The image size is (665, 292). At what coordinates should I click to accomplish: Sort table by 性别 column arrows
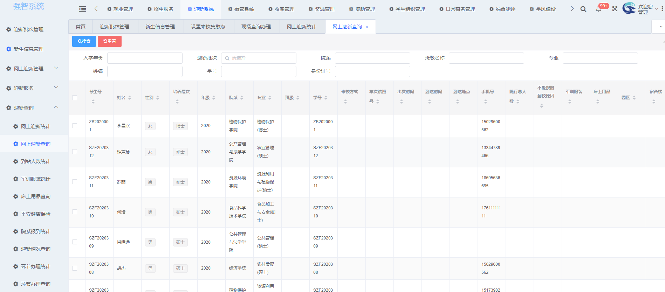158,98
